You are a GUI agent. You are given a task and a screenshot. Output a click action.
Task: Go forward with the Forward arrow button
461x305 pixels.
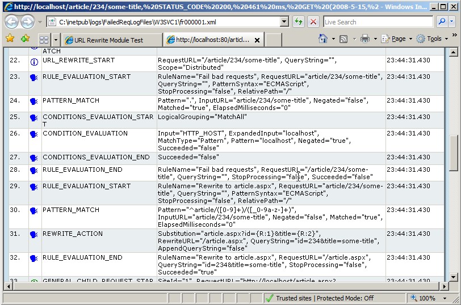(x=27, y=22)
